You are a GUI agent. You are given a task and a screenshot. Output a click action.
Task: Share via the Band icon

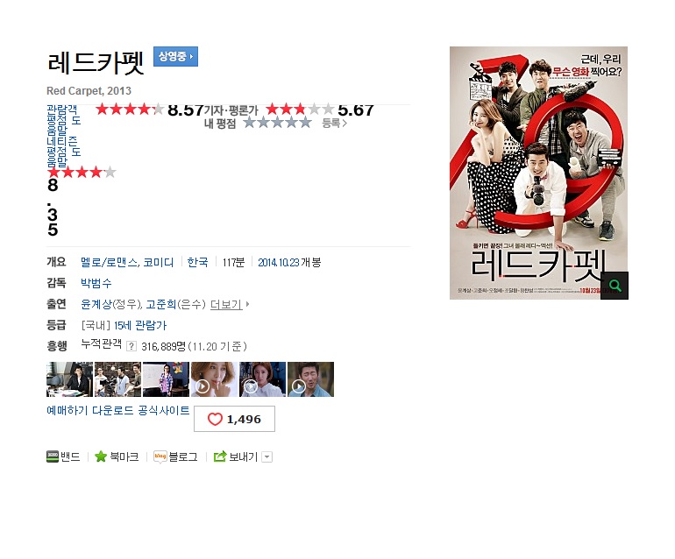[52, 456]
